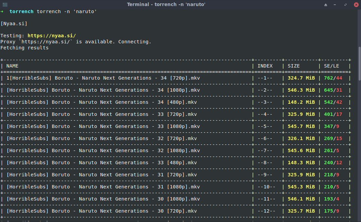Maximize the Terminal window
The width and height of the screenshot is (361, 222).
[345, 5]
